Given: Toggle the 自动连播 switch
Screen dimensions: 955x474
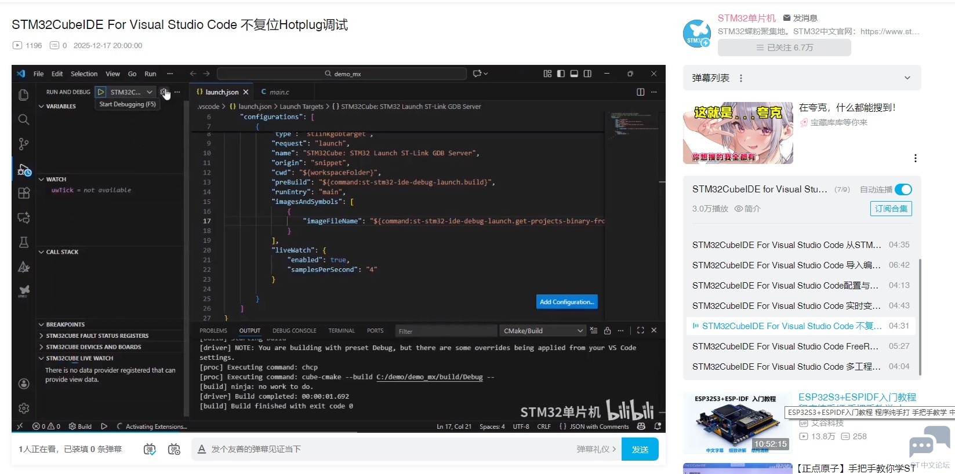Looking at the screenshot, I should tap(903, 189).
